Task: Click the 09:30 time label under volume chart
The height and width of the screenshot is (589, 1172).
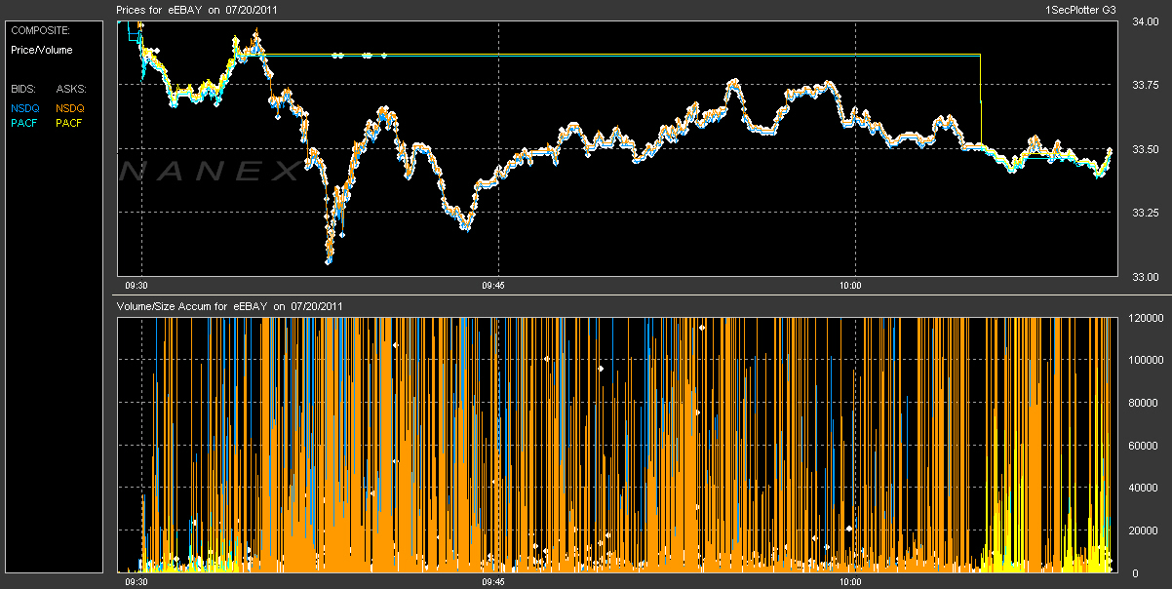Action: pos(137,581)
